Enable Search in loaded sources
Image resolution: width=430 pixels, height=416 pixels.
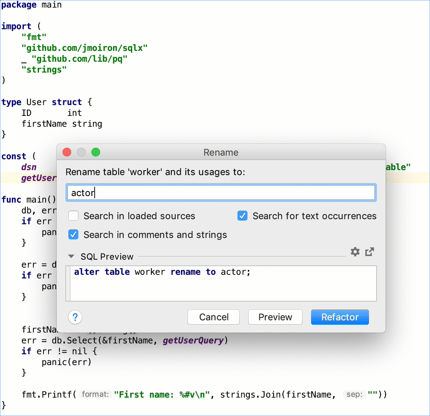[x=73, y=216]
